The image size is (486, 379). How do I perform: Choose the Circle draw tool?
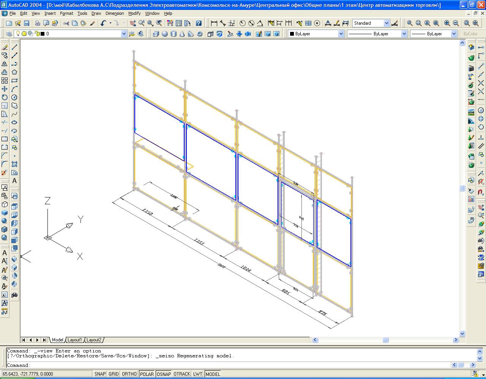tap(14, 97)
